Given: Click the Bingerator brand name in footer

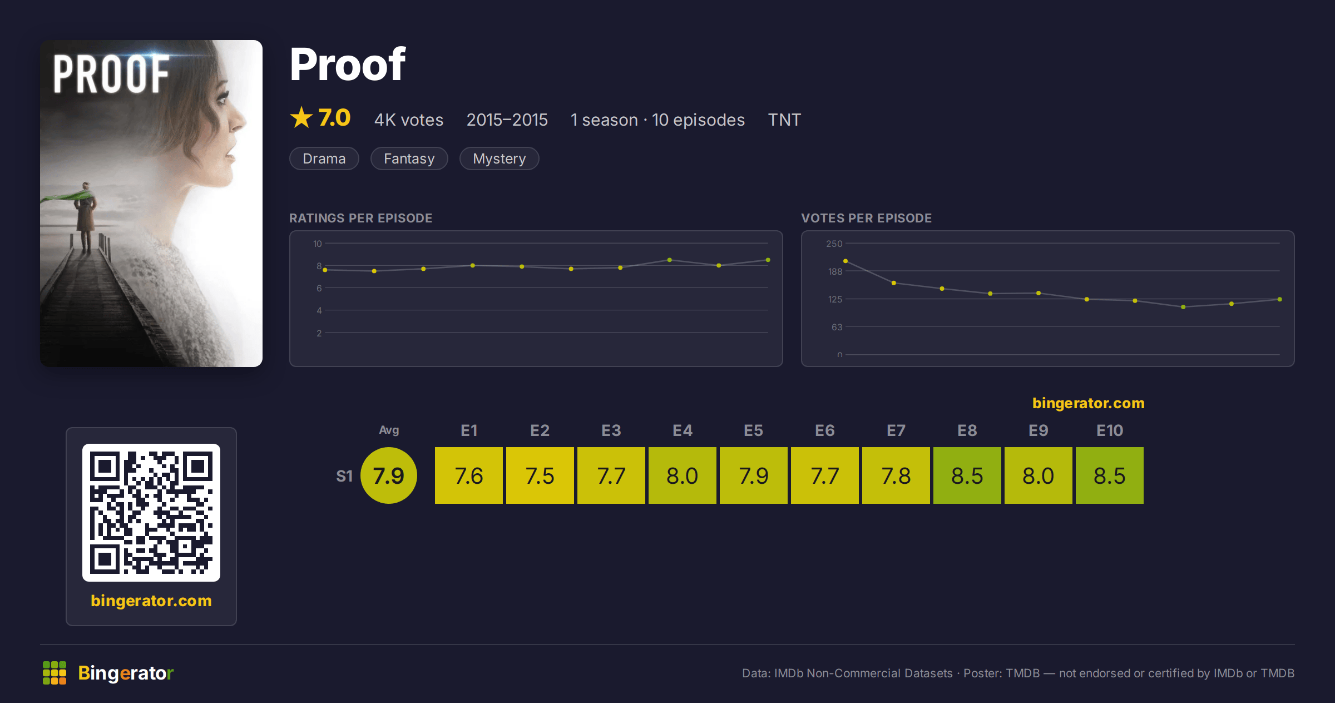Looking at the screenshot, I should [126, 673].
